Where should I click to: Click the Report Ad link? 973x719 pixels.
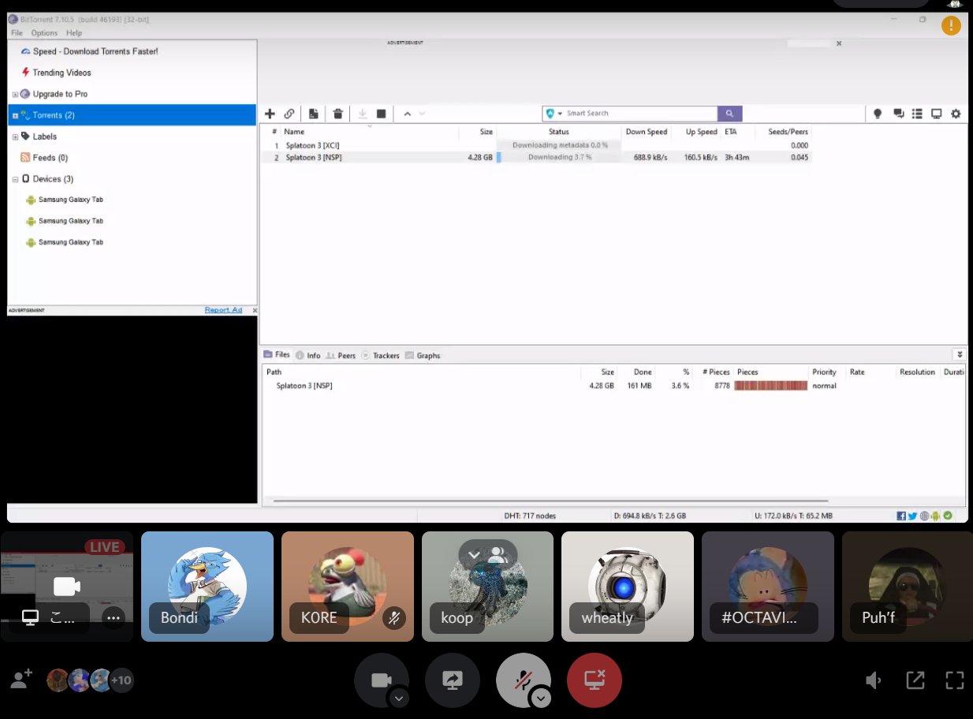tap(223, 310)
